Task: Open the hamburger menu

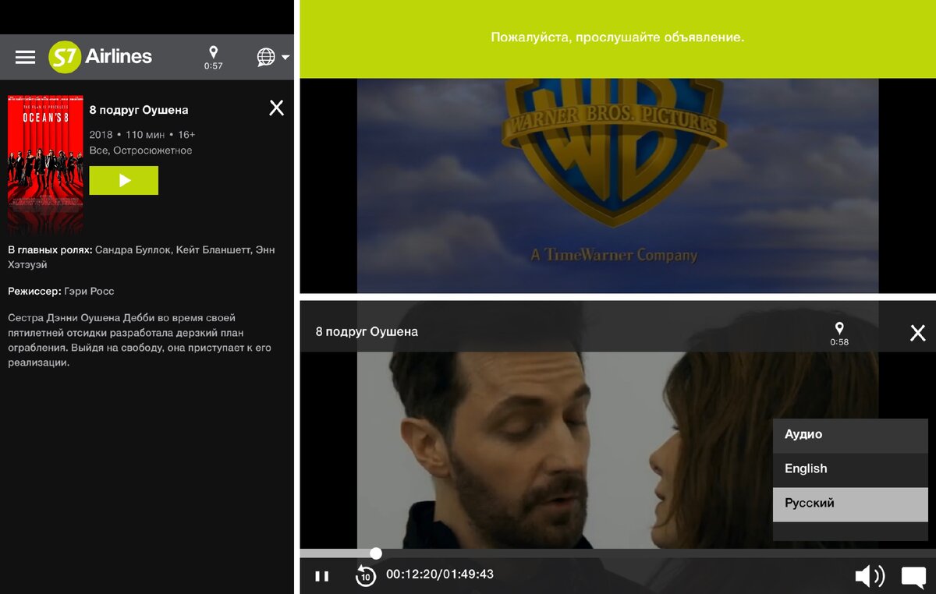Action: 26,57
